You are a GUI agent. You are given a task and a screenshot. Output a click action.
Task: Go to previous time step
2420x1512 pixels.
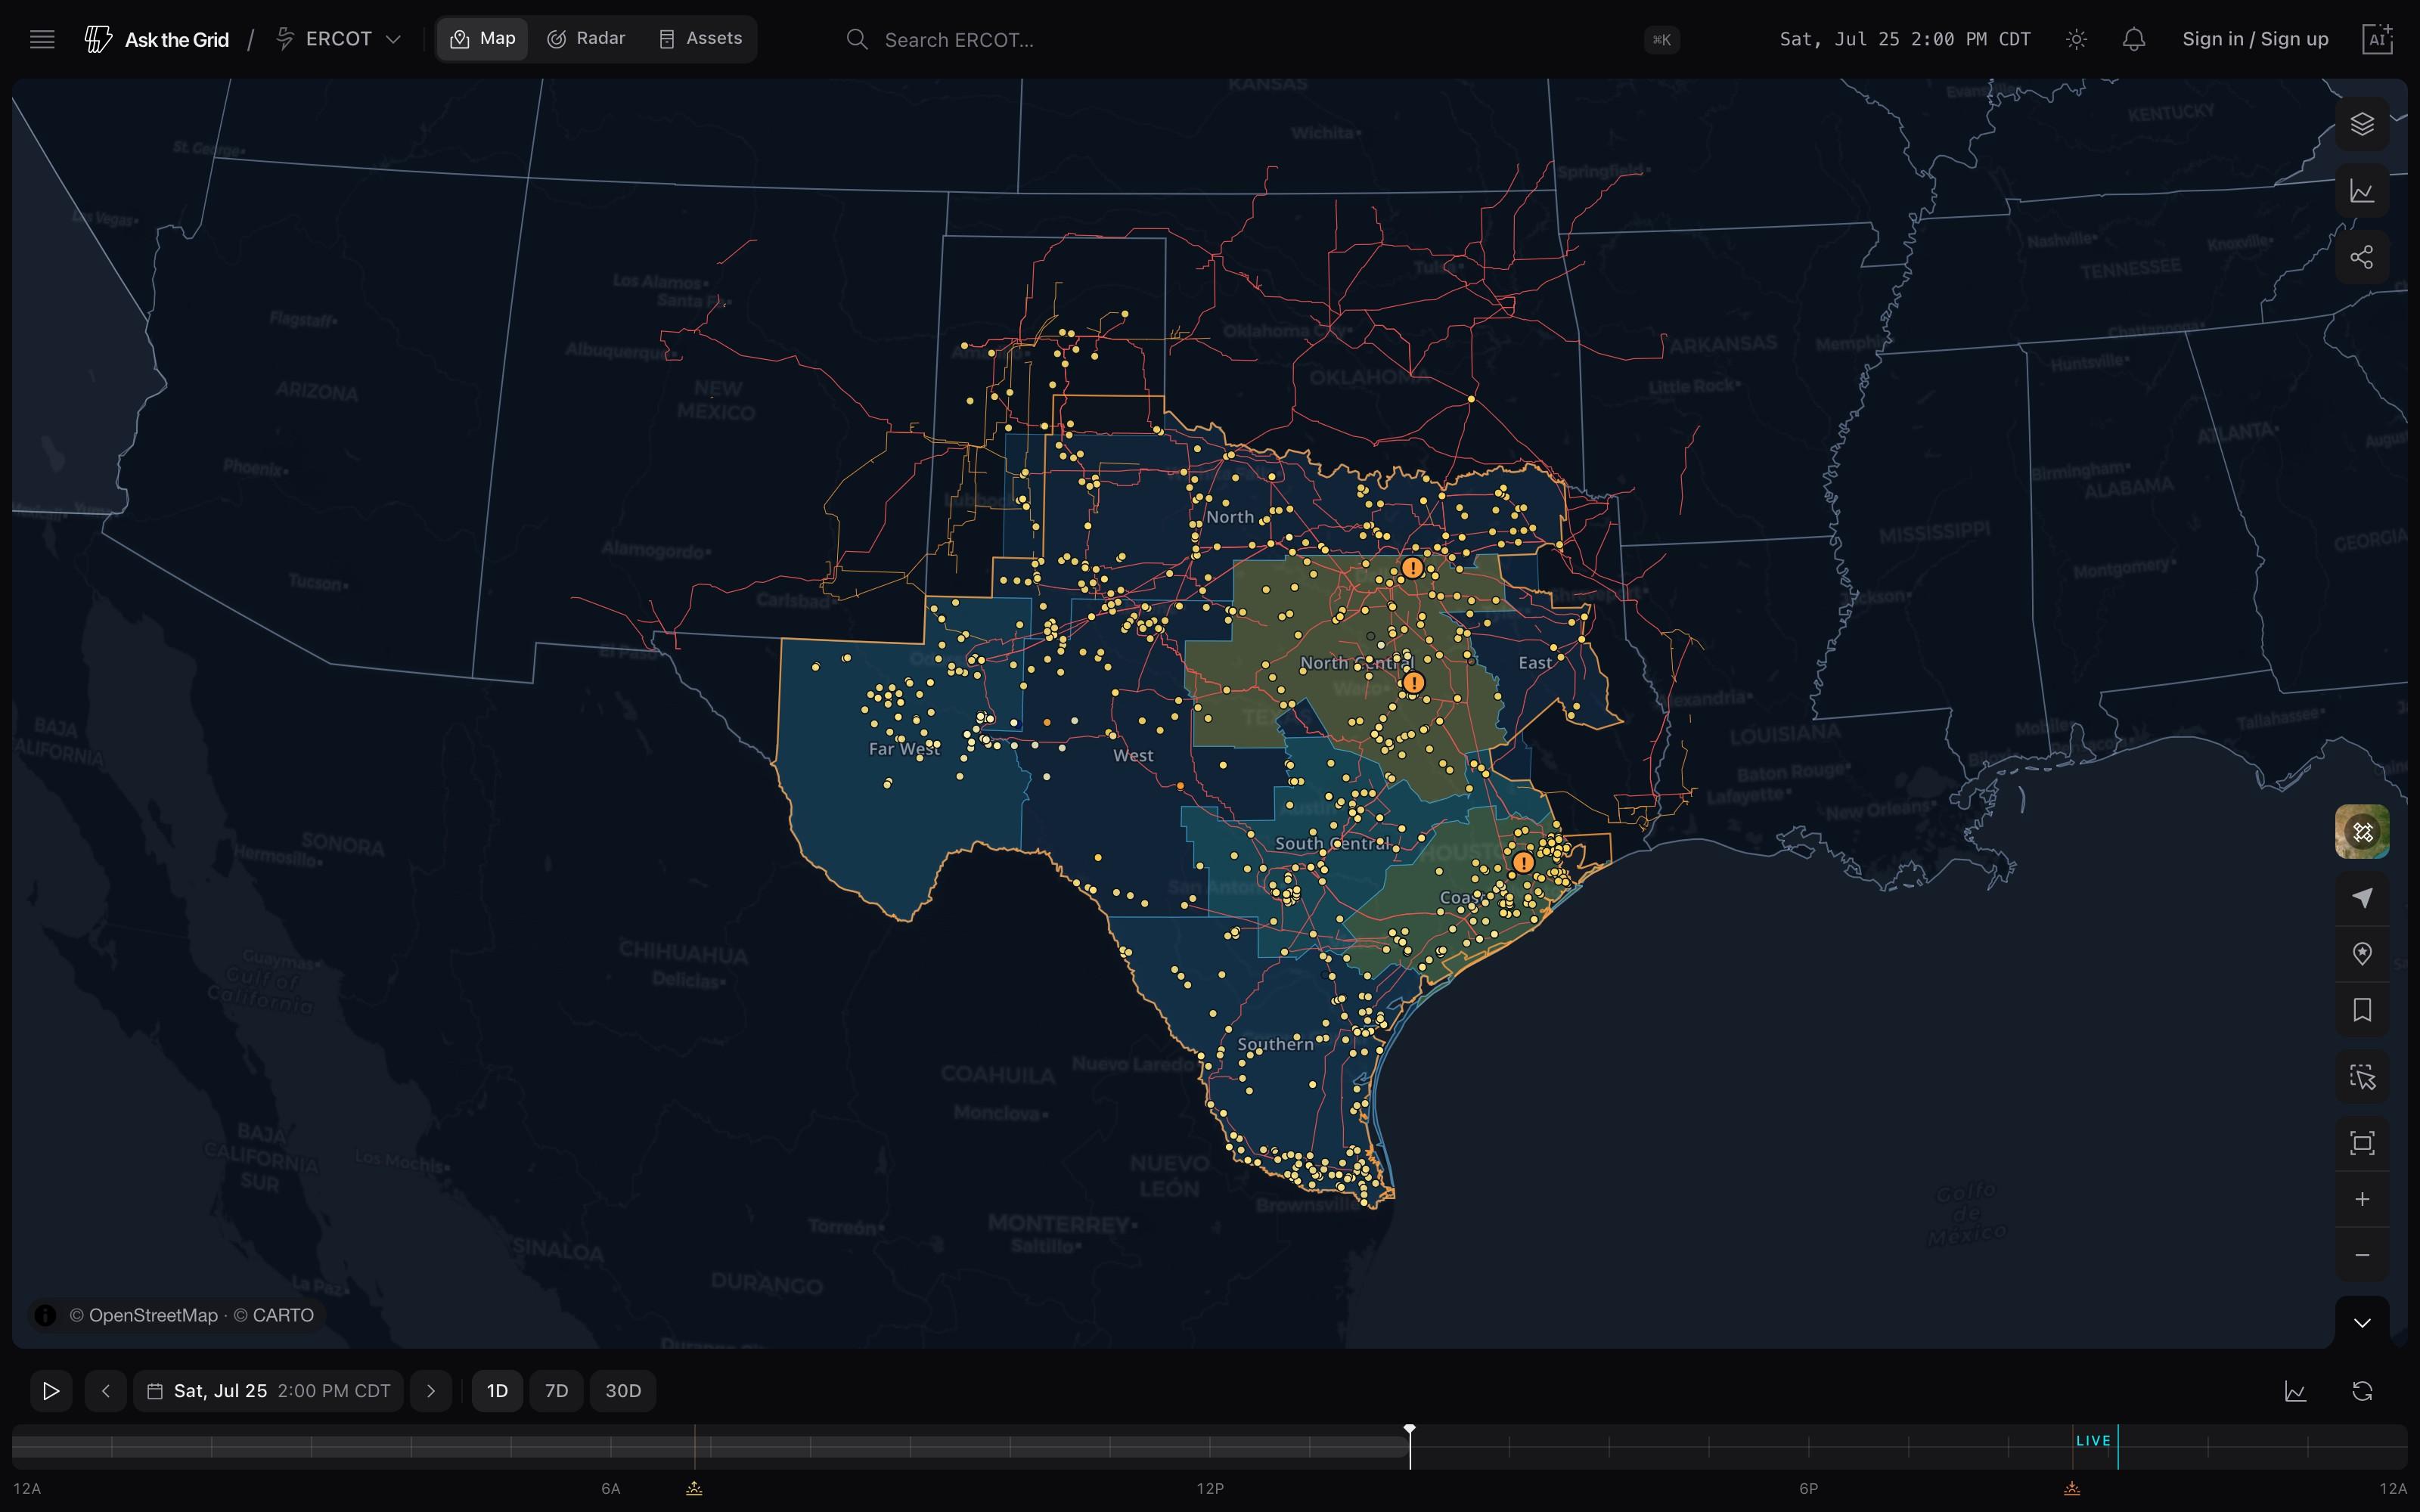click(106, 1391)
